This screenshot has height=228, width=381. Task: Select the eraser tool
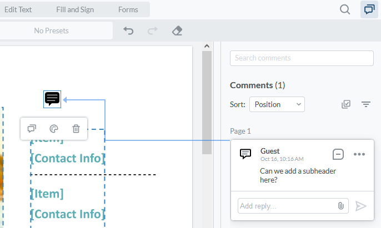coord(177,31)
